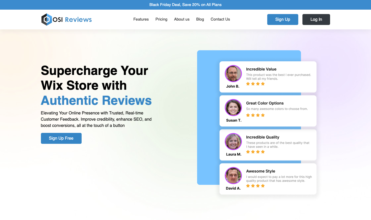Screen dimensions: 371x220
Task: Click the Black Friday Deal banner text
Action: tap(185, 5)
